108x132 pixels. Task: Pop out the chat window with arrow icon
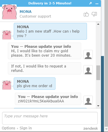90,3
